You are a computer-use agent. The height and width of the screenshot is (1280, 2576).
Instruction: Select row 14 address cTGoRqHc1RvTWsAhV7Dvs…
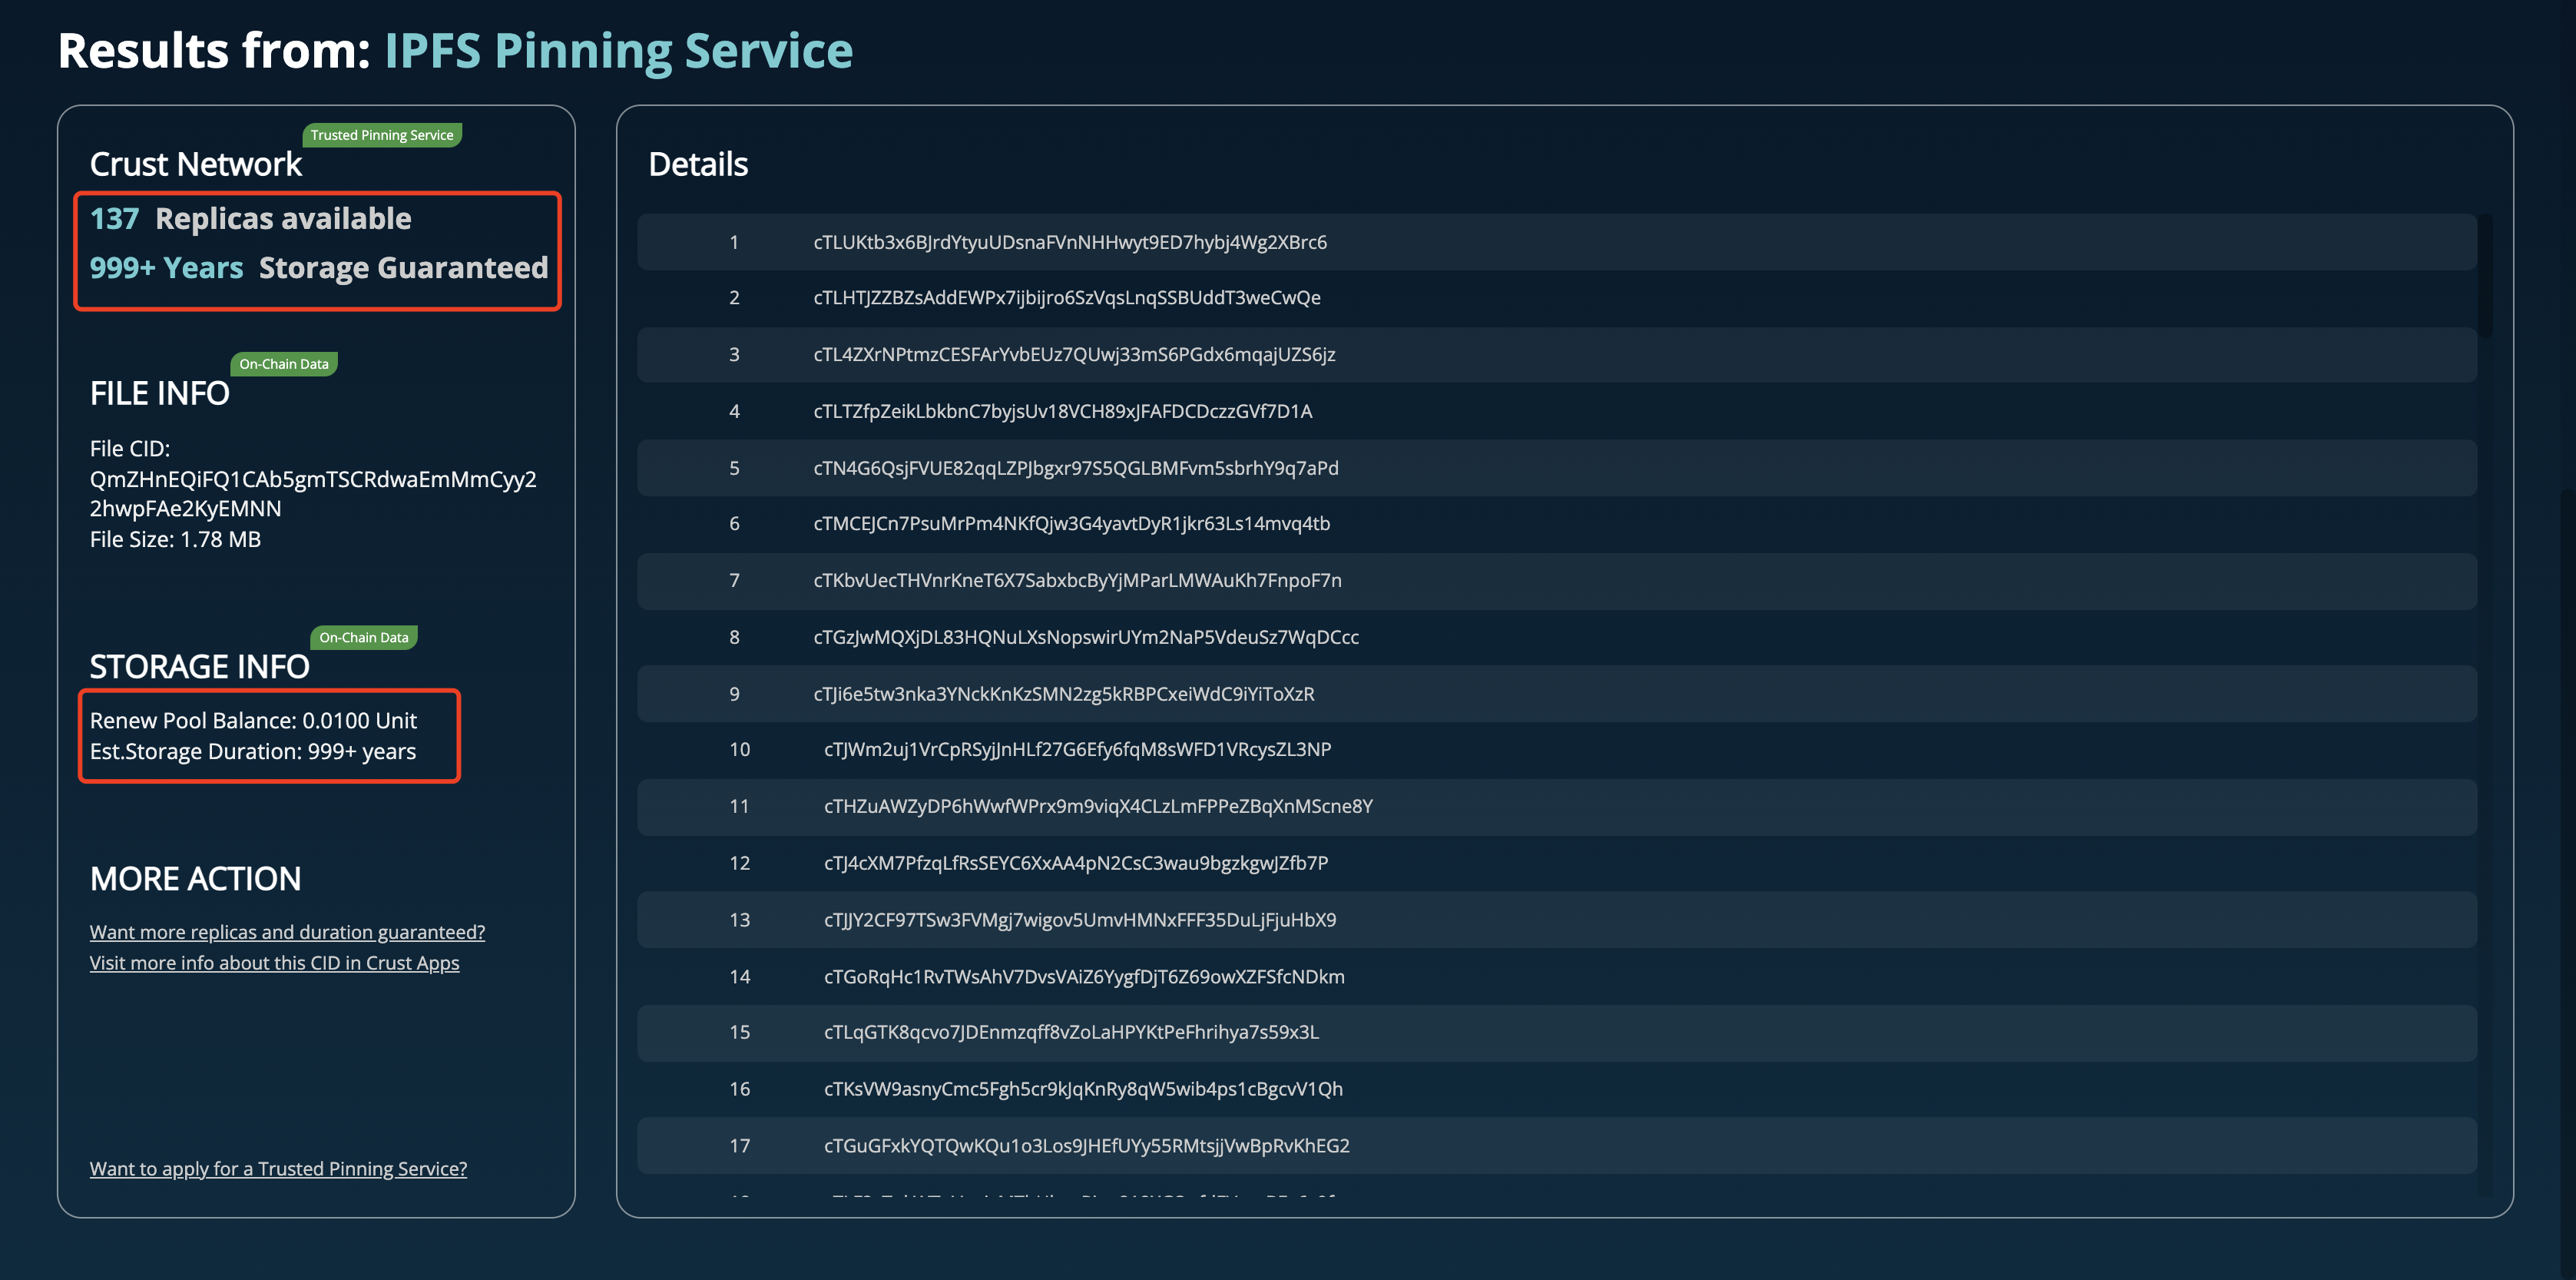point(1084,976)
